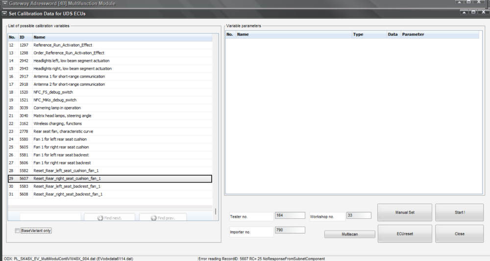Click the ECUreset button
Image resolution: width=490 pixels, height=261 pixels.
point(405,234)
